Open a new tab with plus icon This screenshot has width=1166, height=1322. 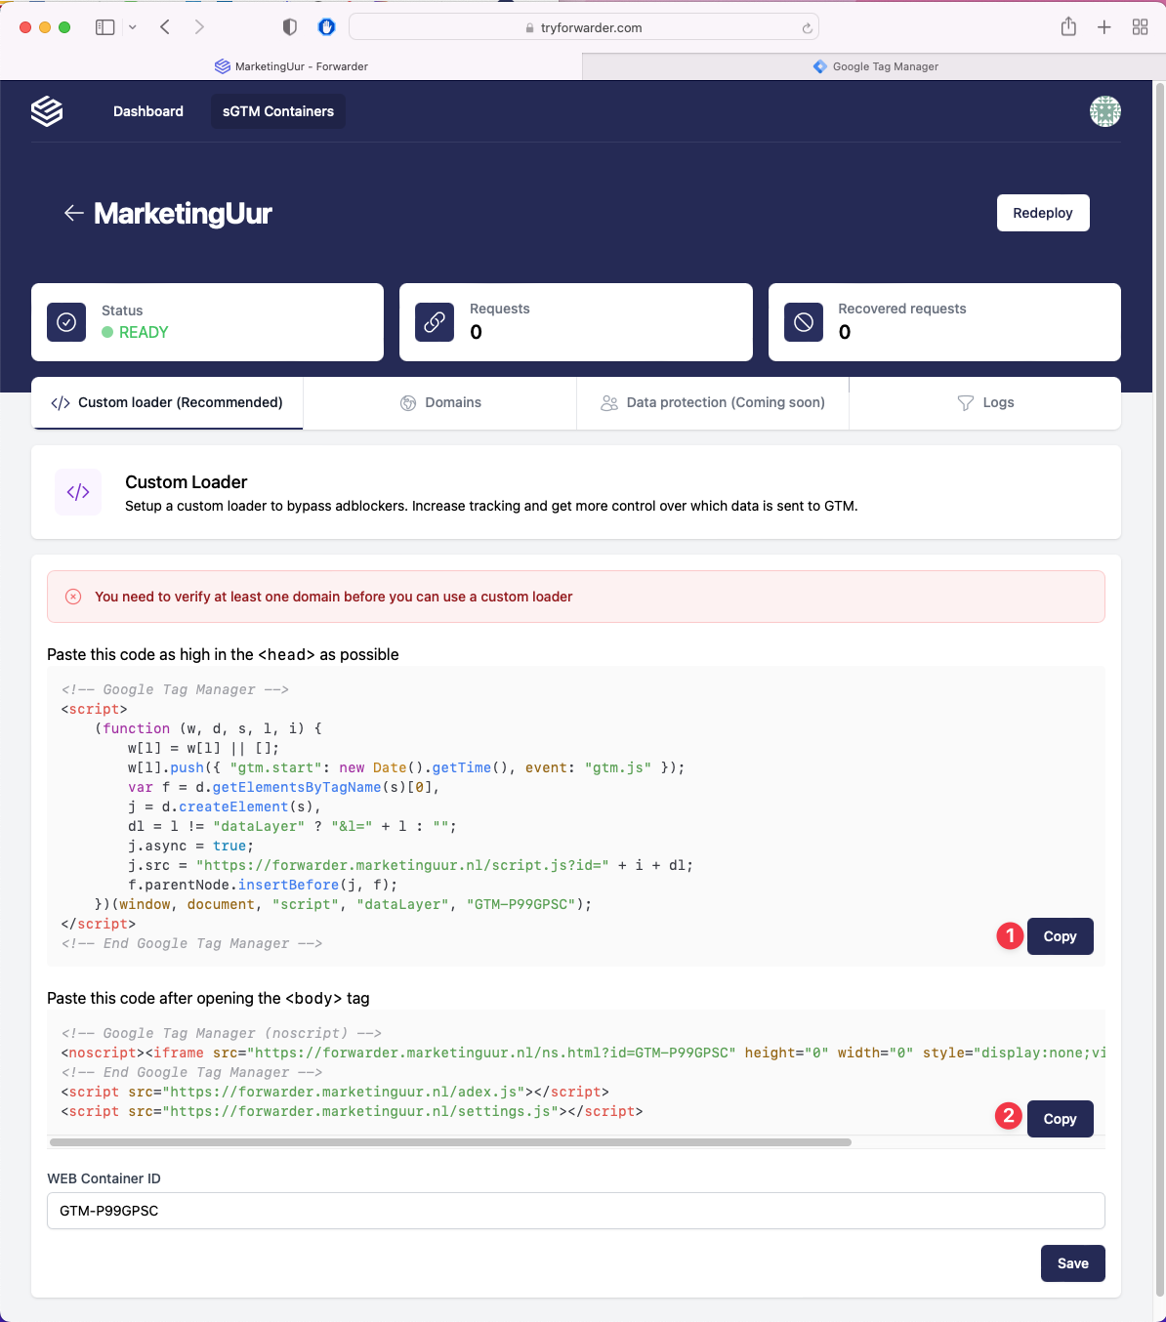click(x=1104, y=27)
